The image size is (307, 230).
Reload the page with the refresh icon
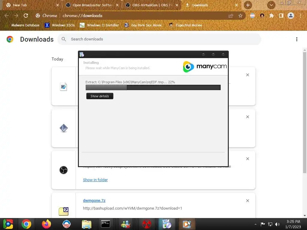(x=26, y=16)
